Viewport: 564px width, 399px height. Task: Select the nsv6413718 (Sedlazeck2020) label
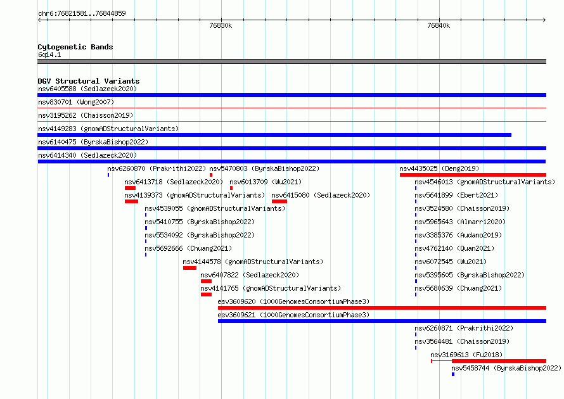[x=174, y=182]
